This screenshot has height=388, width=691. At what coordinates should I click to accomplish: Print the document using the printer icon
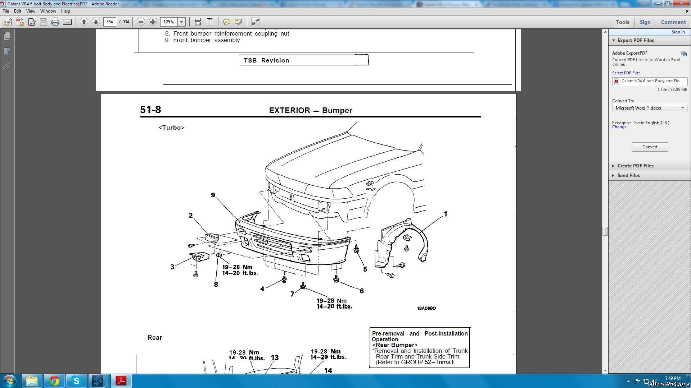coord(55,22)
